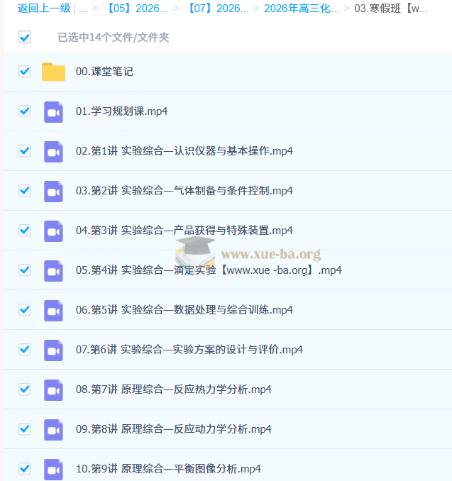Click video icon for 01.学习规划课.mp4
452x481 pixels.
(x=53, y=111)
